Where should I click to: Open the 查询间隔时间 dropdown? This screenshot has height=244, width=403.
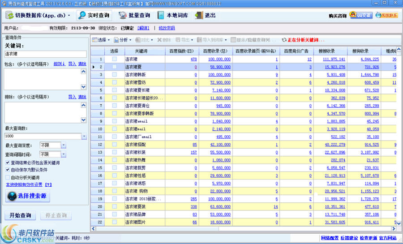pyautogui.click(x=64, y=154)
